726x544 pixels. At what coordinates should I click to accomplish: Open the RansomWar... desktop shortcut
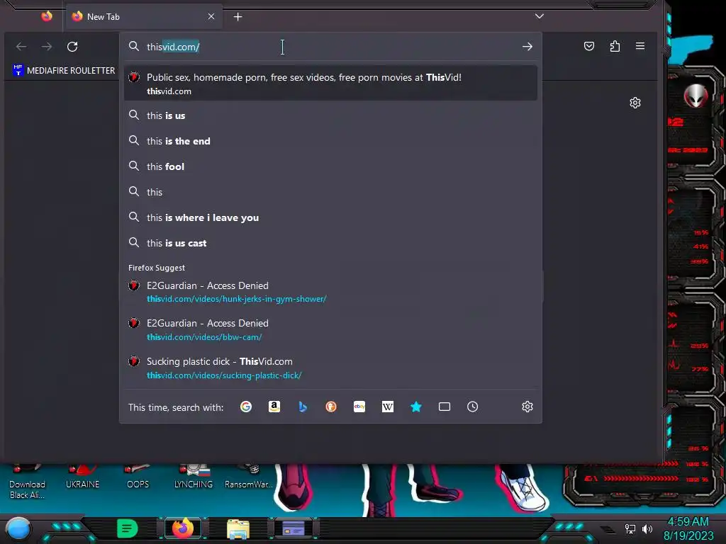point(249,478)
